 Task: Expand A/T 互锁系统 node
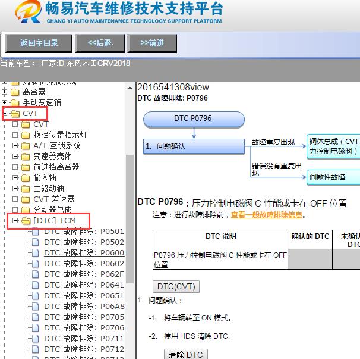15,146
